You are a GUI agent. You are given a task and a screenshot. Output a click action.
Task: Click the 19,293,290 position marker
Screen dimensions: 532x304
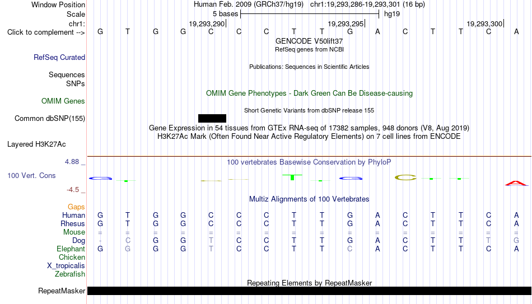207,24
